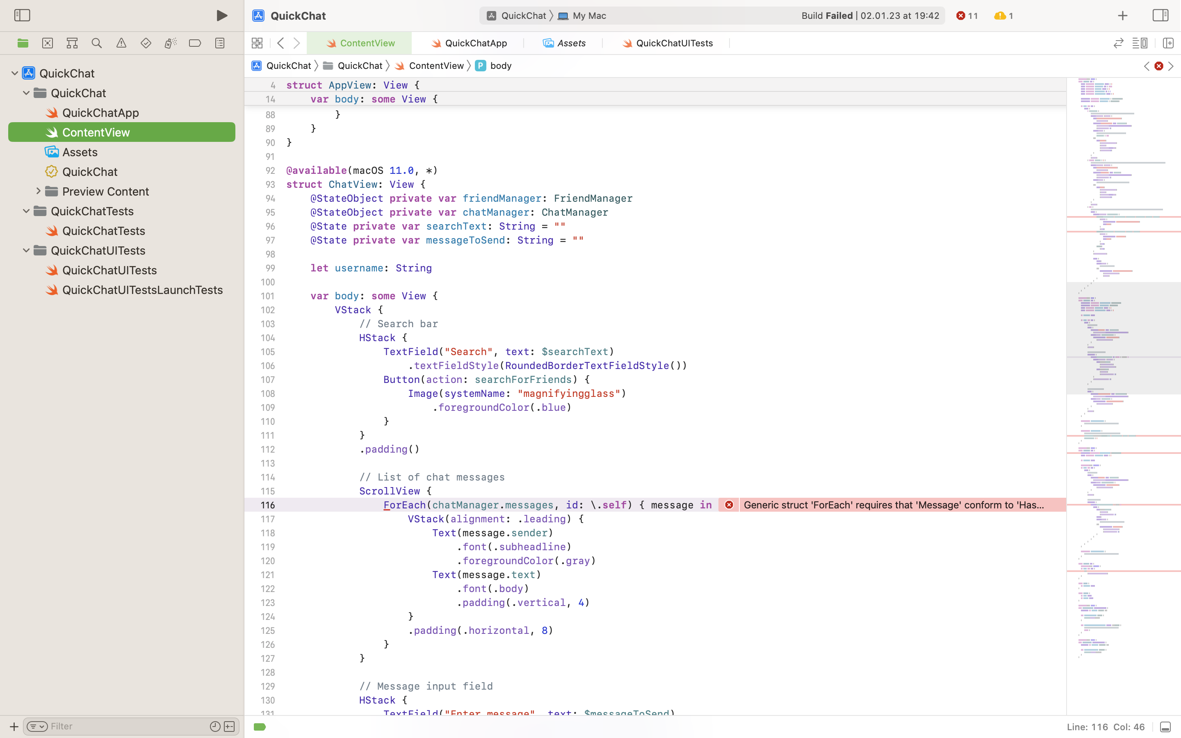Collapse the QuickChat group folder
The width and height of the screenshot is (1181, 738).
click(26, 93)
